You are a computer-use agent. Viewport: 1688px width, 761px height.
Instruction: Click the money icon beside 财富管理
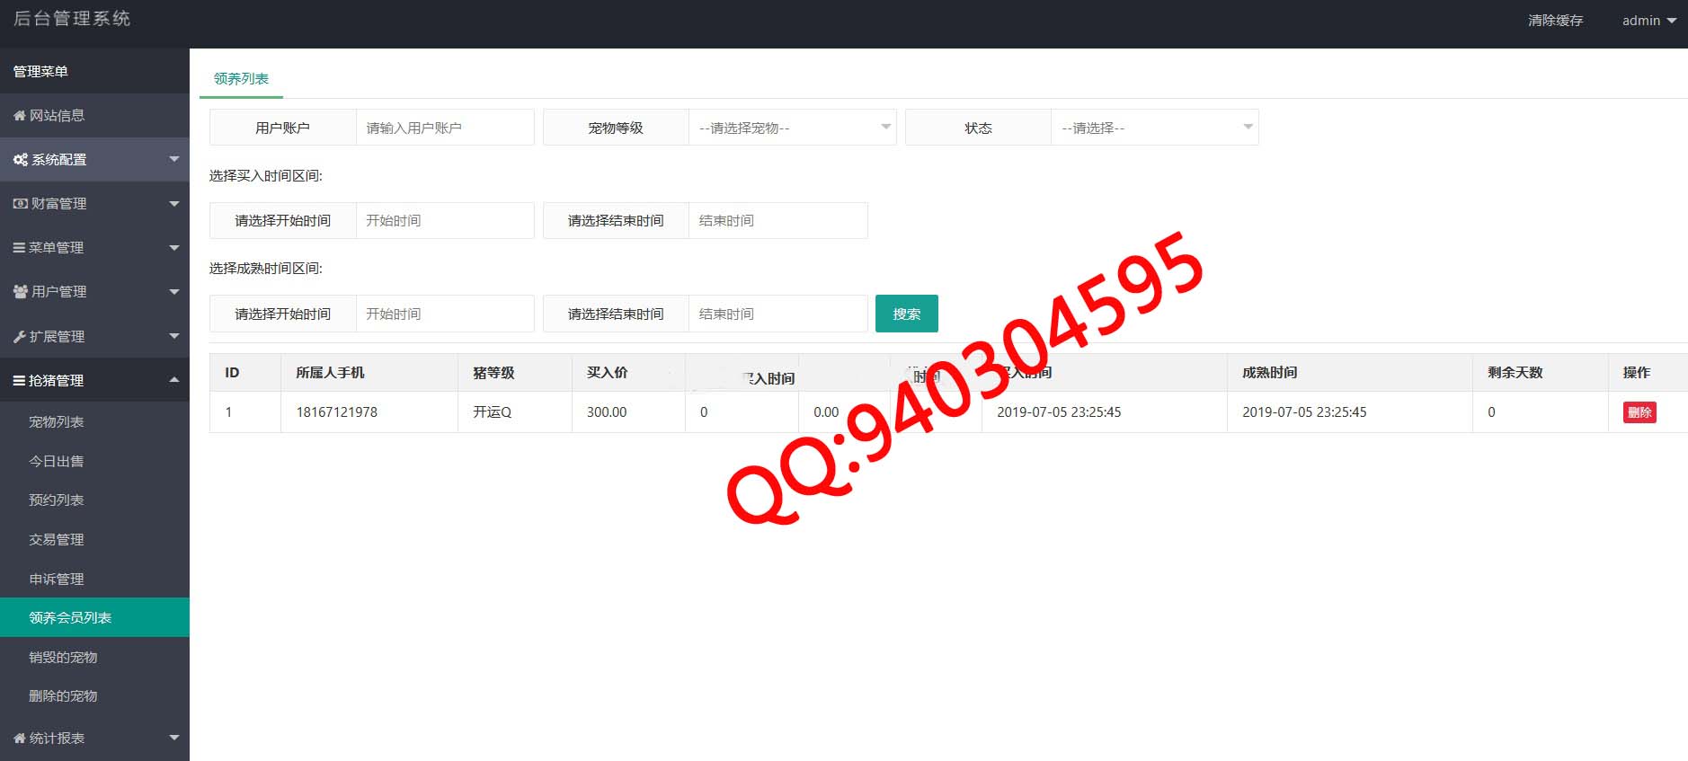click(x=20, y=204)
